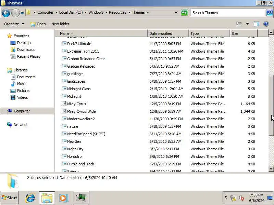Click the Midnight file name

[x=74, y=96]
